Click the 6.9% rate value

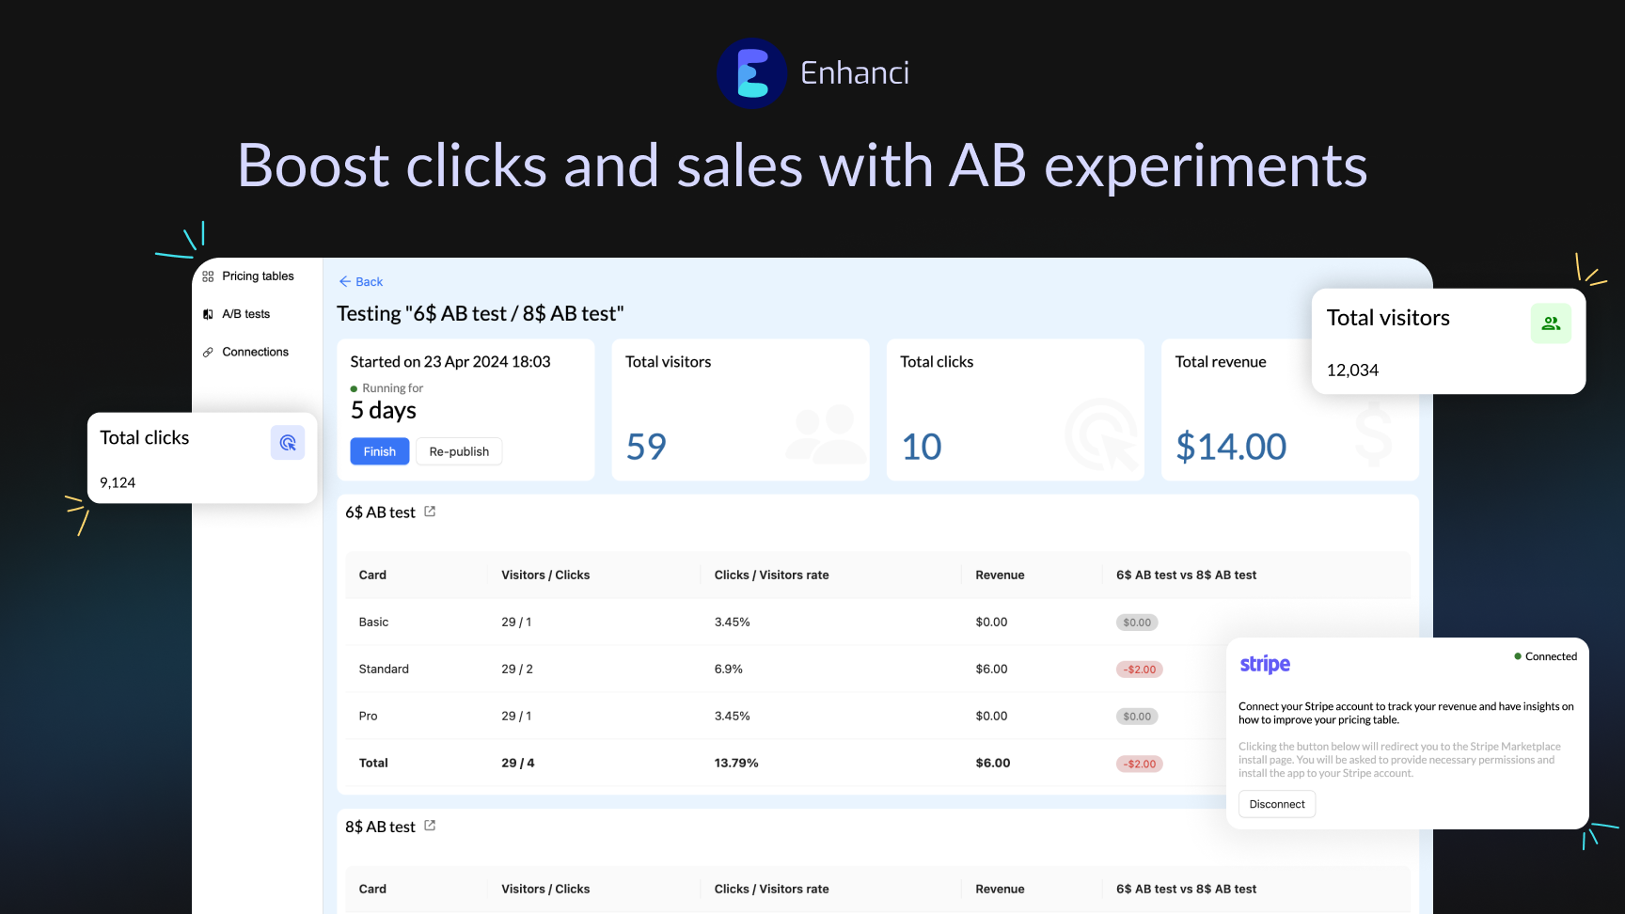click(729, 670)
